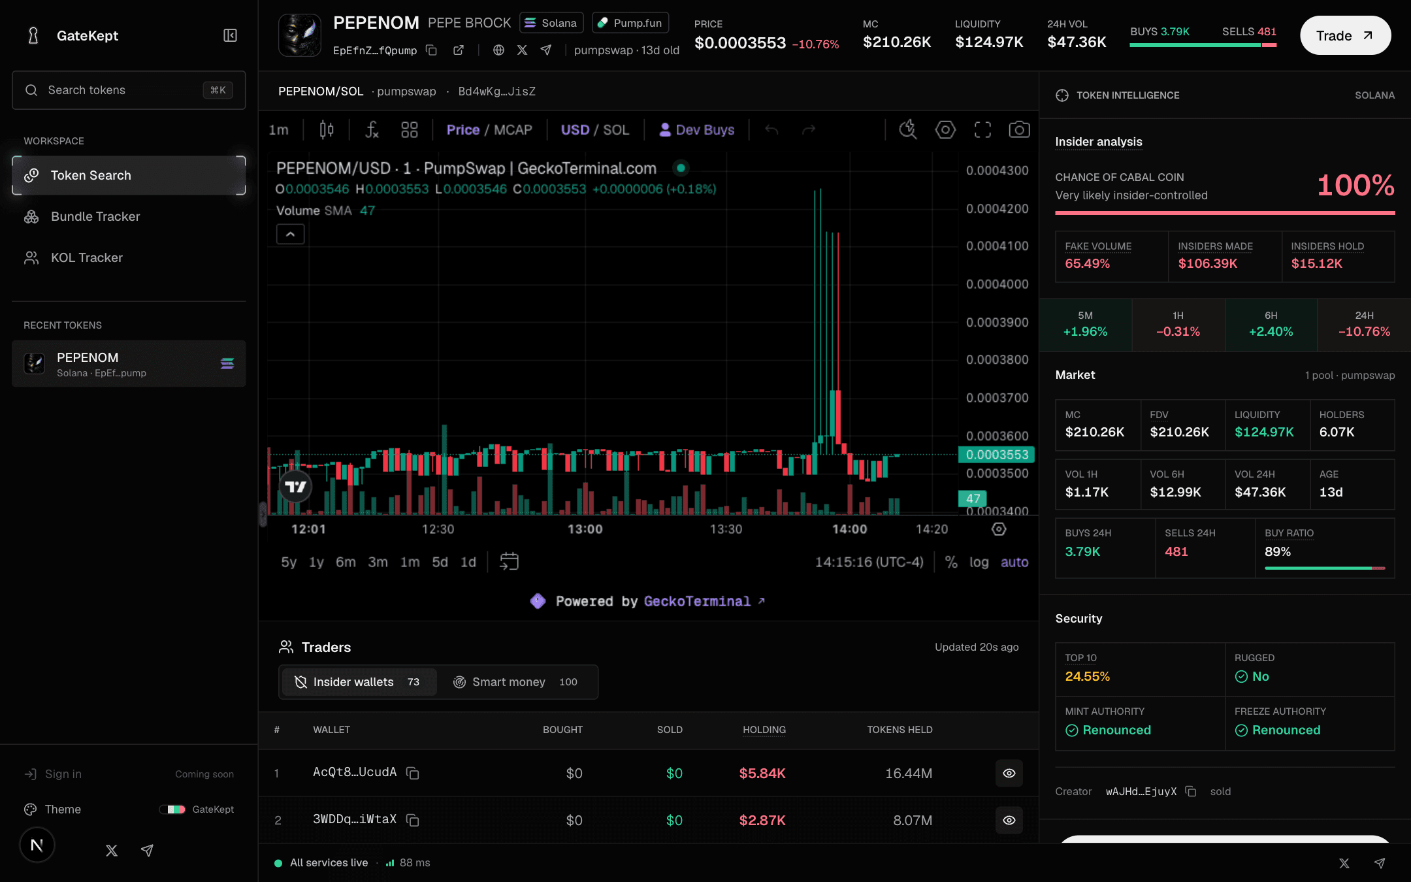1411x882 pixels.
Task: Open chart layout grid icon
Action: point(410,130)
